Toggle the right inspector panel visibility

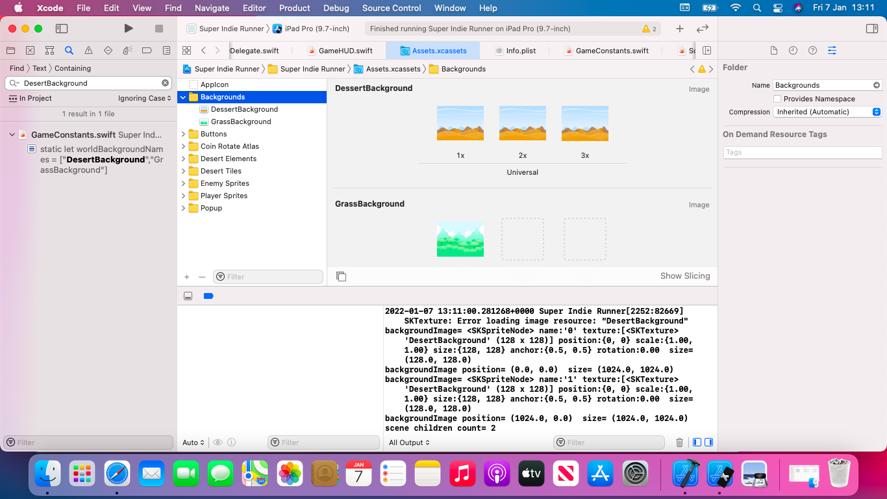(x=872, y=29)
